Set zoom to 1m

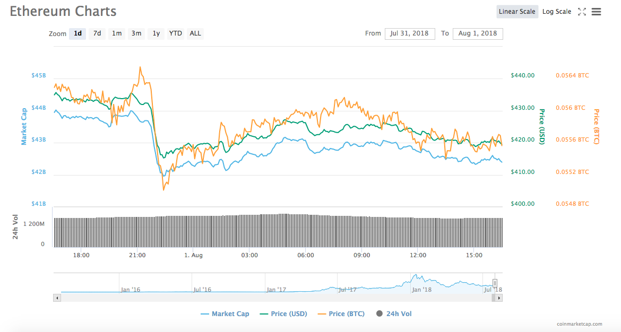[x=116, y=33]
